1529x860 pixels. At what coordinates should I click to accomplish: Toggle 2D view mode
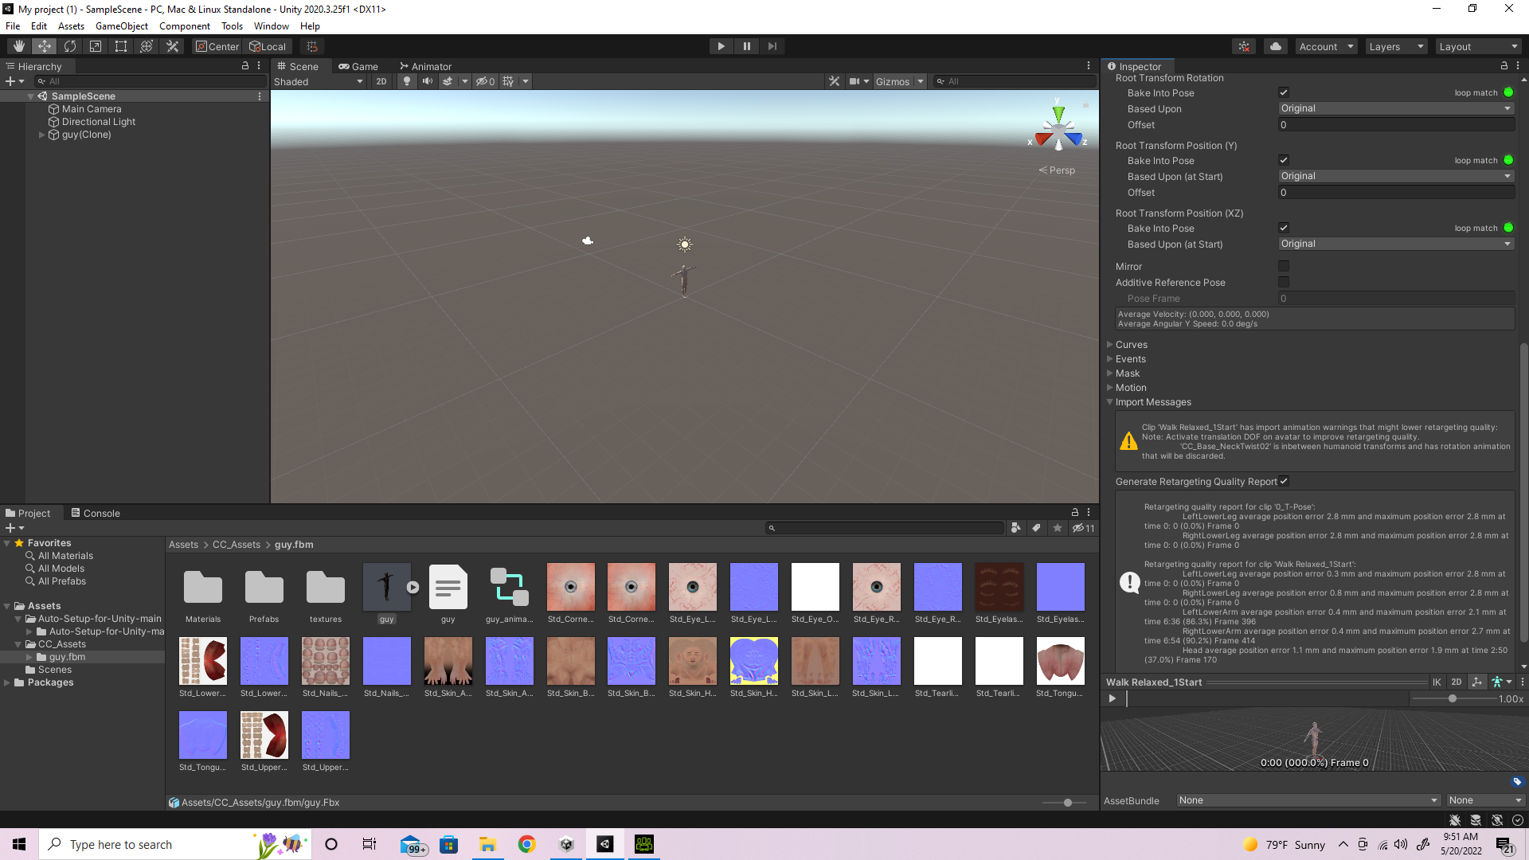pos(381,81)
